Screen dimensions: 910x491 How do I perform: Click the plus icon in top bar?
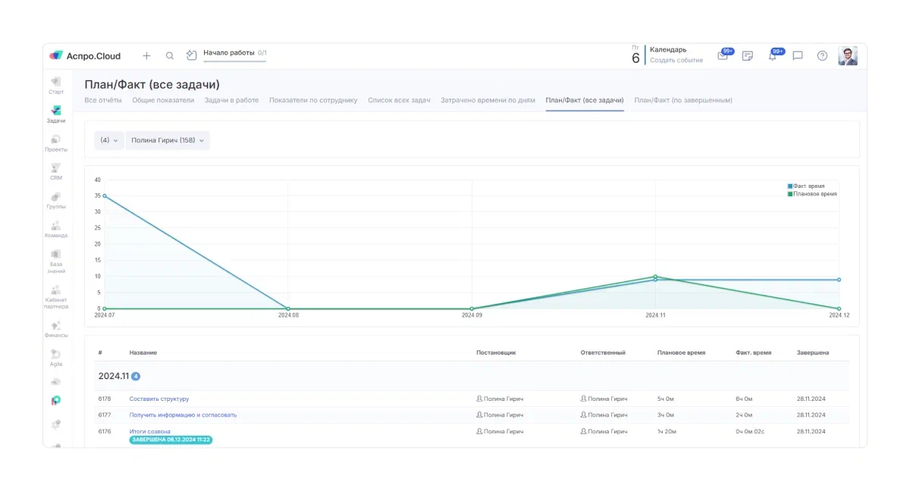[x=146, y=55]
